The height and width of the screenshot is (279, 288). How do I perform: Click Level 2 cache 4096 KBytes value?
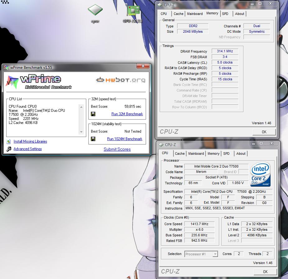click(257, 235)
